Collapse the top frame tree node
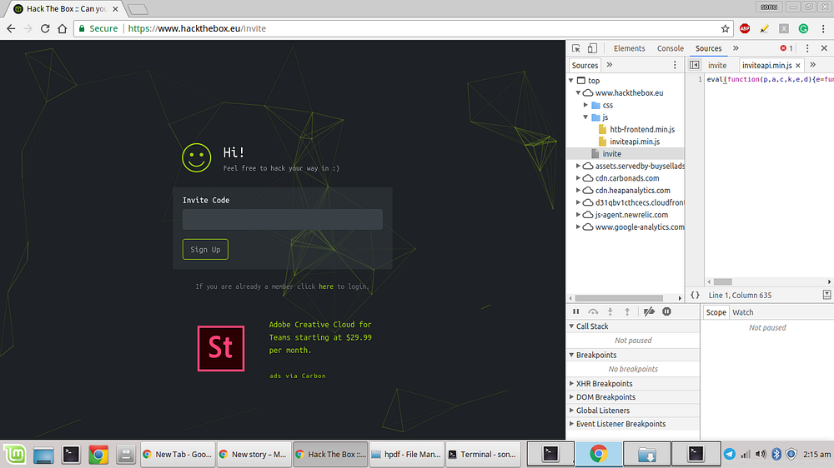 tap(571, 80)
